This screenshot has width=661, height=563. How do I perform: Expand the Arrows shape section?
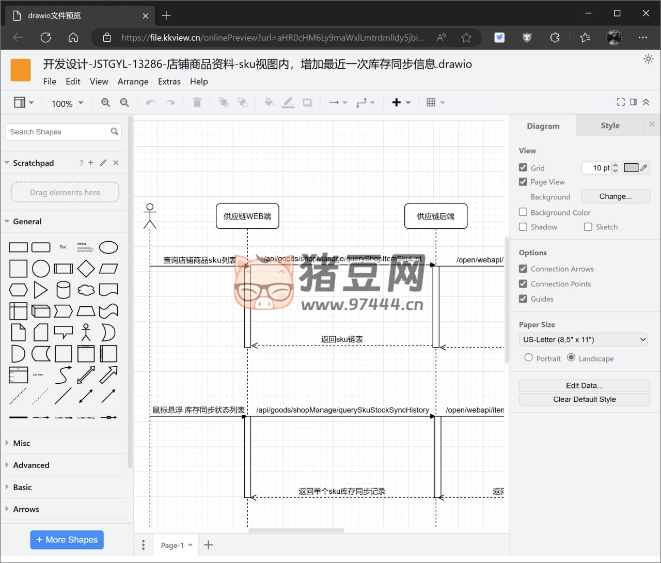click(x=25, y=509)
